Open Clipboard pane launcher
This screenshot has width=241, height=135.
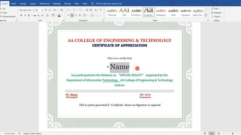(x=17, y=20)
